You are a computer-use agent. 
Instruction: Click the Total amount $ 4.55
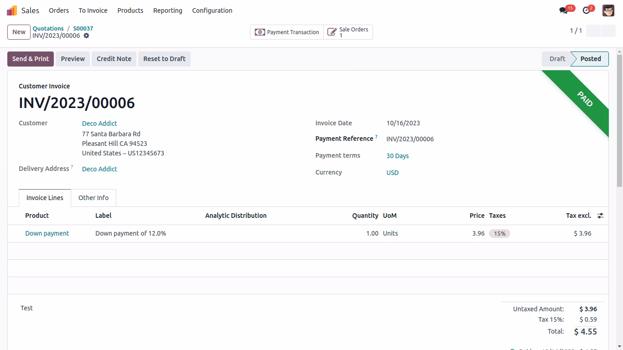click(585, 332)
